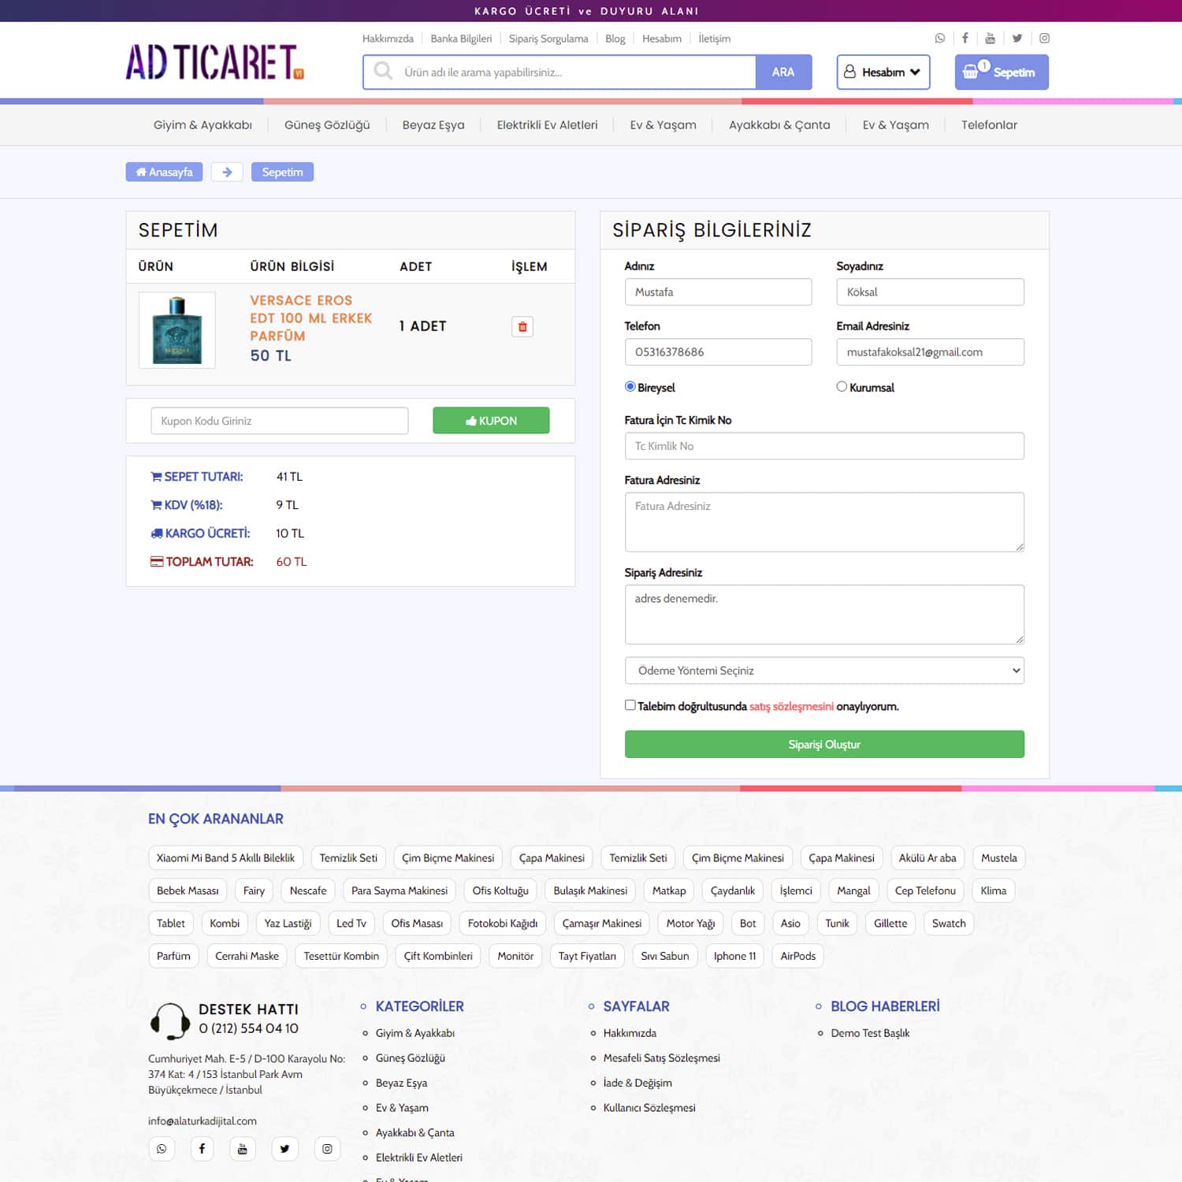Click the breadcrumb arrow icon
The height and width of the screenshot is (1182, 1182).
click(x=227, y=172)
